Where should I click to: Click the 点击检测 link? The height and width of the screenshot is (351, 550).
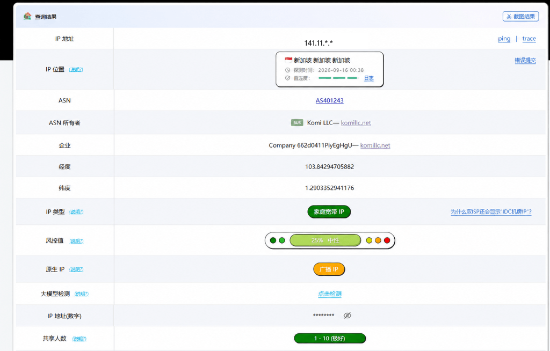tap(329, 294)
